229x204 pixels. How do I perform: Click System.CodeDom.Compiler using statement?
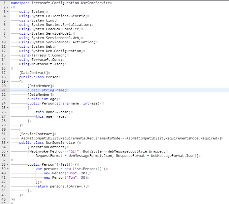coord(50,29)
